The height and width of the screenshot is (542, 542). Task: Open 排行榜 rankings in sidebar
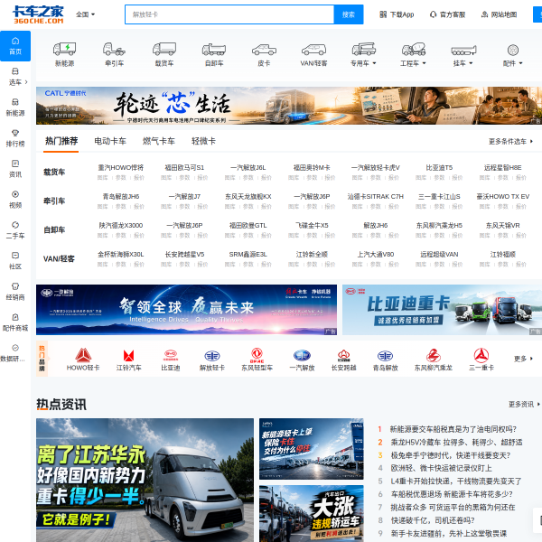pyautogui.click(x=15, y=138)
